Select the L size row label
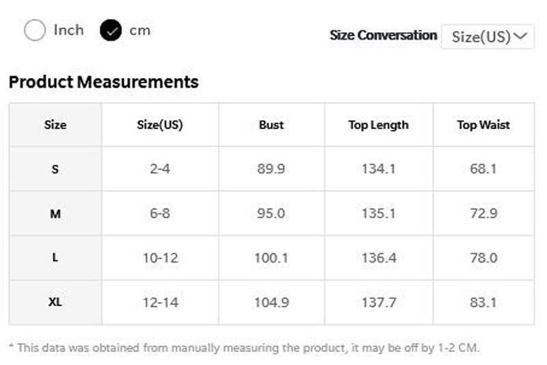Image resolution: width=547 pixels, height=365 pixels. (x=55, y=258)
